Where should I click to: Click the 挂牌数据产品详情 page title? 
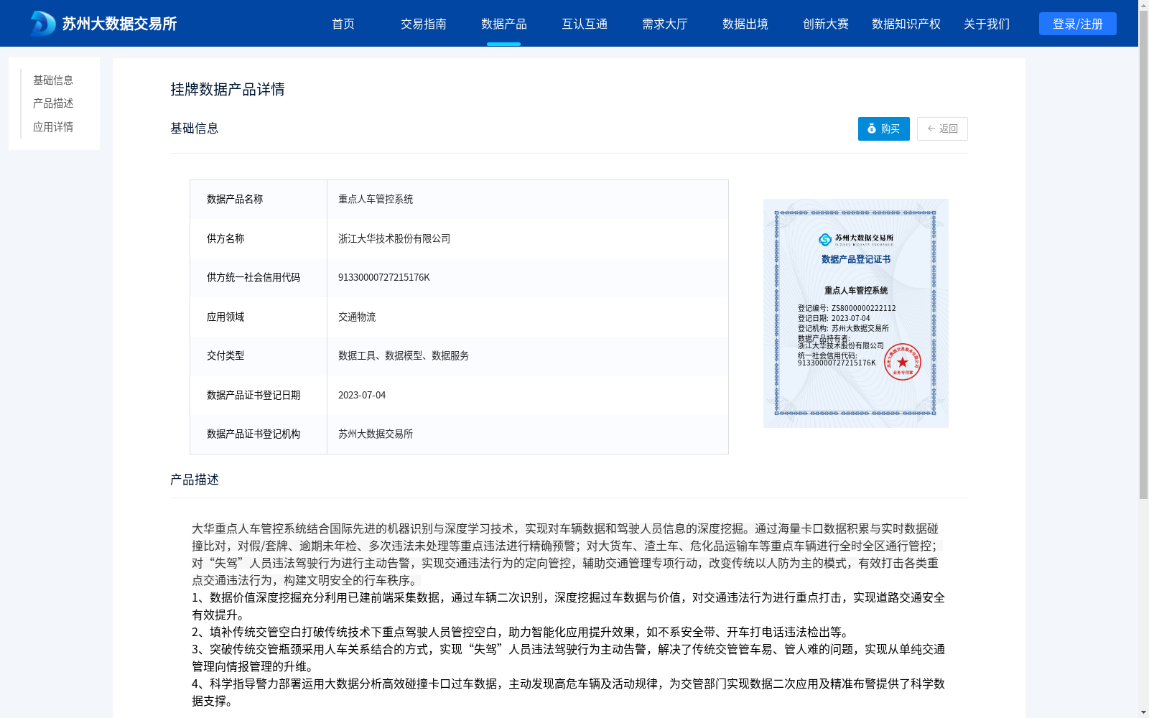228,89
